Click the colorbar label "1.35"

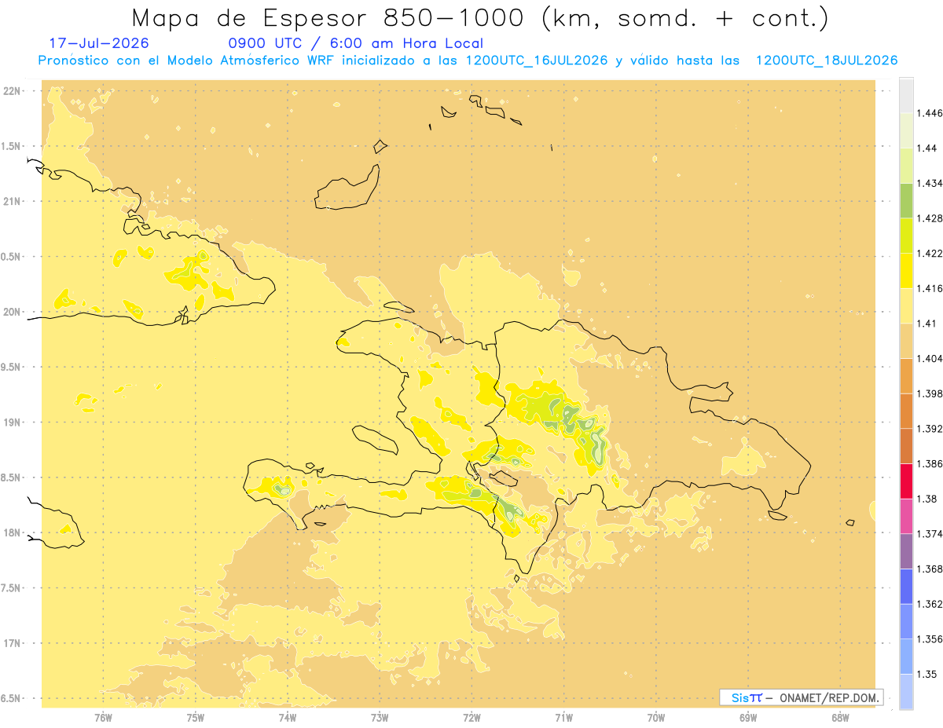pyautogui.click(x=926, y=675)
